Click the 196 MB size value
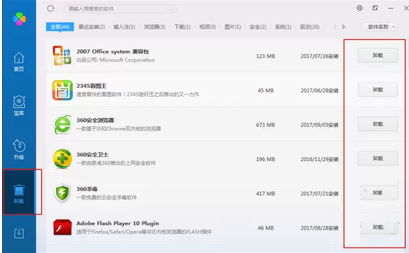409x253 pixels. [x=265, y=159]
